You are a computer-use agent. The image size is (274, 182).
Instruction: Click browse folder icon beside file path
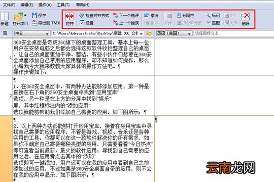[x=149, y=33]
